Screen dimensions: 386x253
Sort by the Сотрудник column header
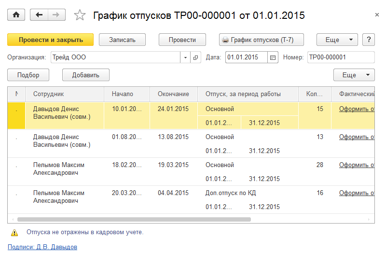click(48, 94)
